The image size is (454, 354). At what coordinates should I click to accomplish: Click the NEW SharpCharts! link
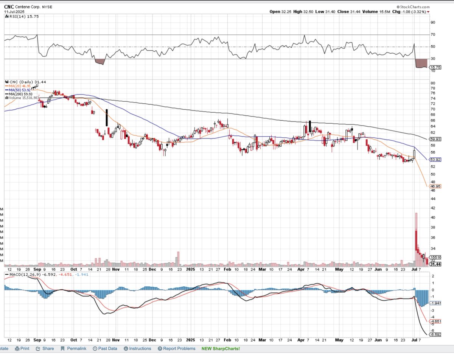point(221,348)
